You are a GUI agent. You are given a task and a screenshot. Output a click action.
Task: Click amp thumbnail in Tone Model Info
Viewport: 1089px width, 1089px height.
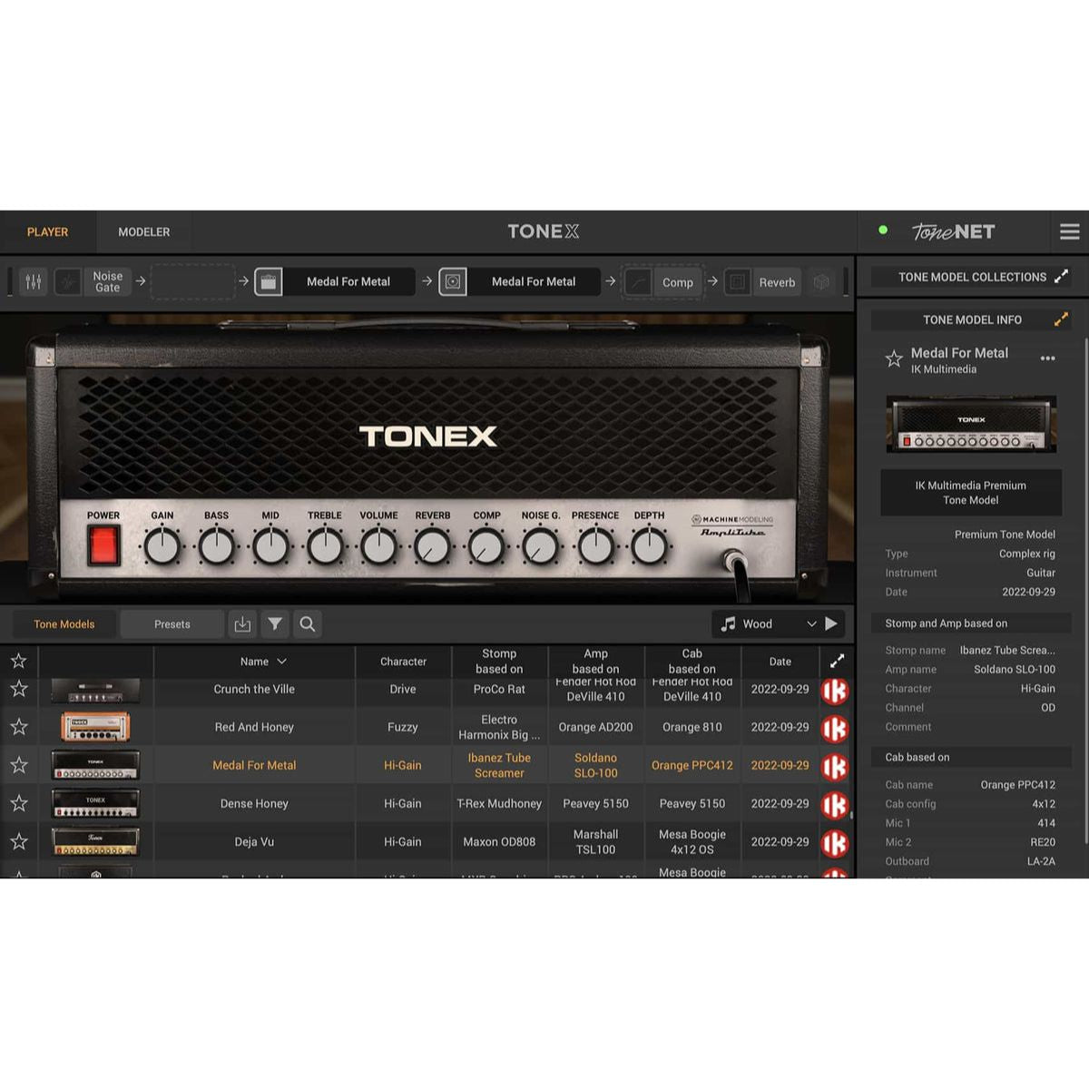pyautogui.click(x=971, y=424)
